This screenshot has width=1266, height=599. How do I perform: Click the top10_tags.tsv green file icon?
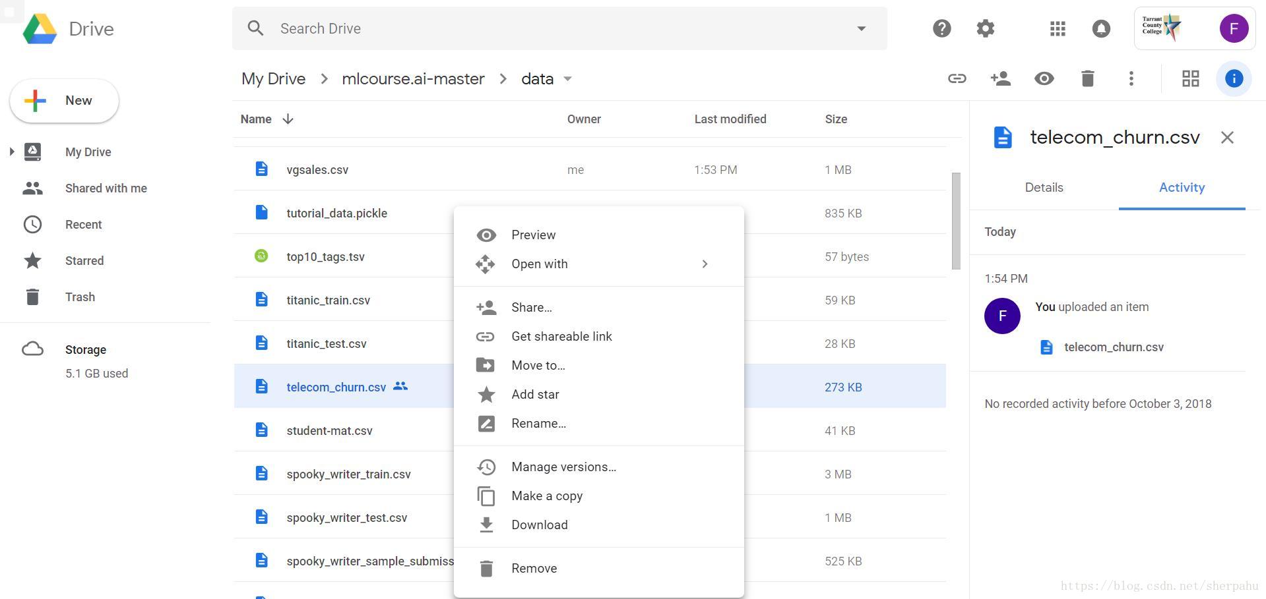[261, 256]
